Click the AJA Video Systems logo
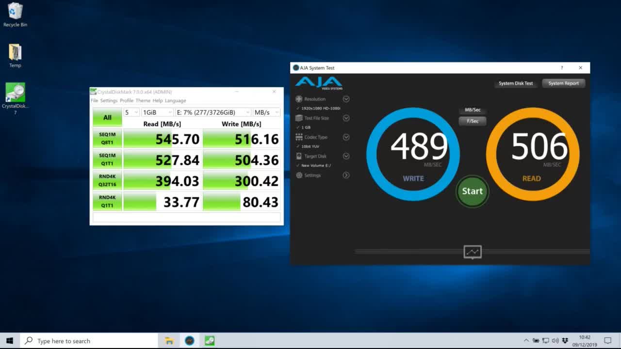Screen dimensions: 621x349 click(x=319, y=83)
